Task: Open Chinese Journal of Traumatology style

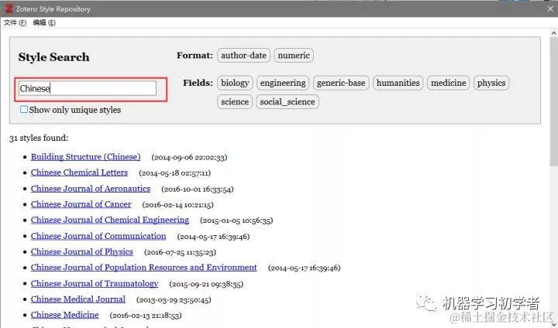Action: [95, 284]
